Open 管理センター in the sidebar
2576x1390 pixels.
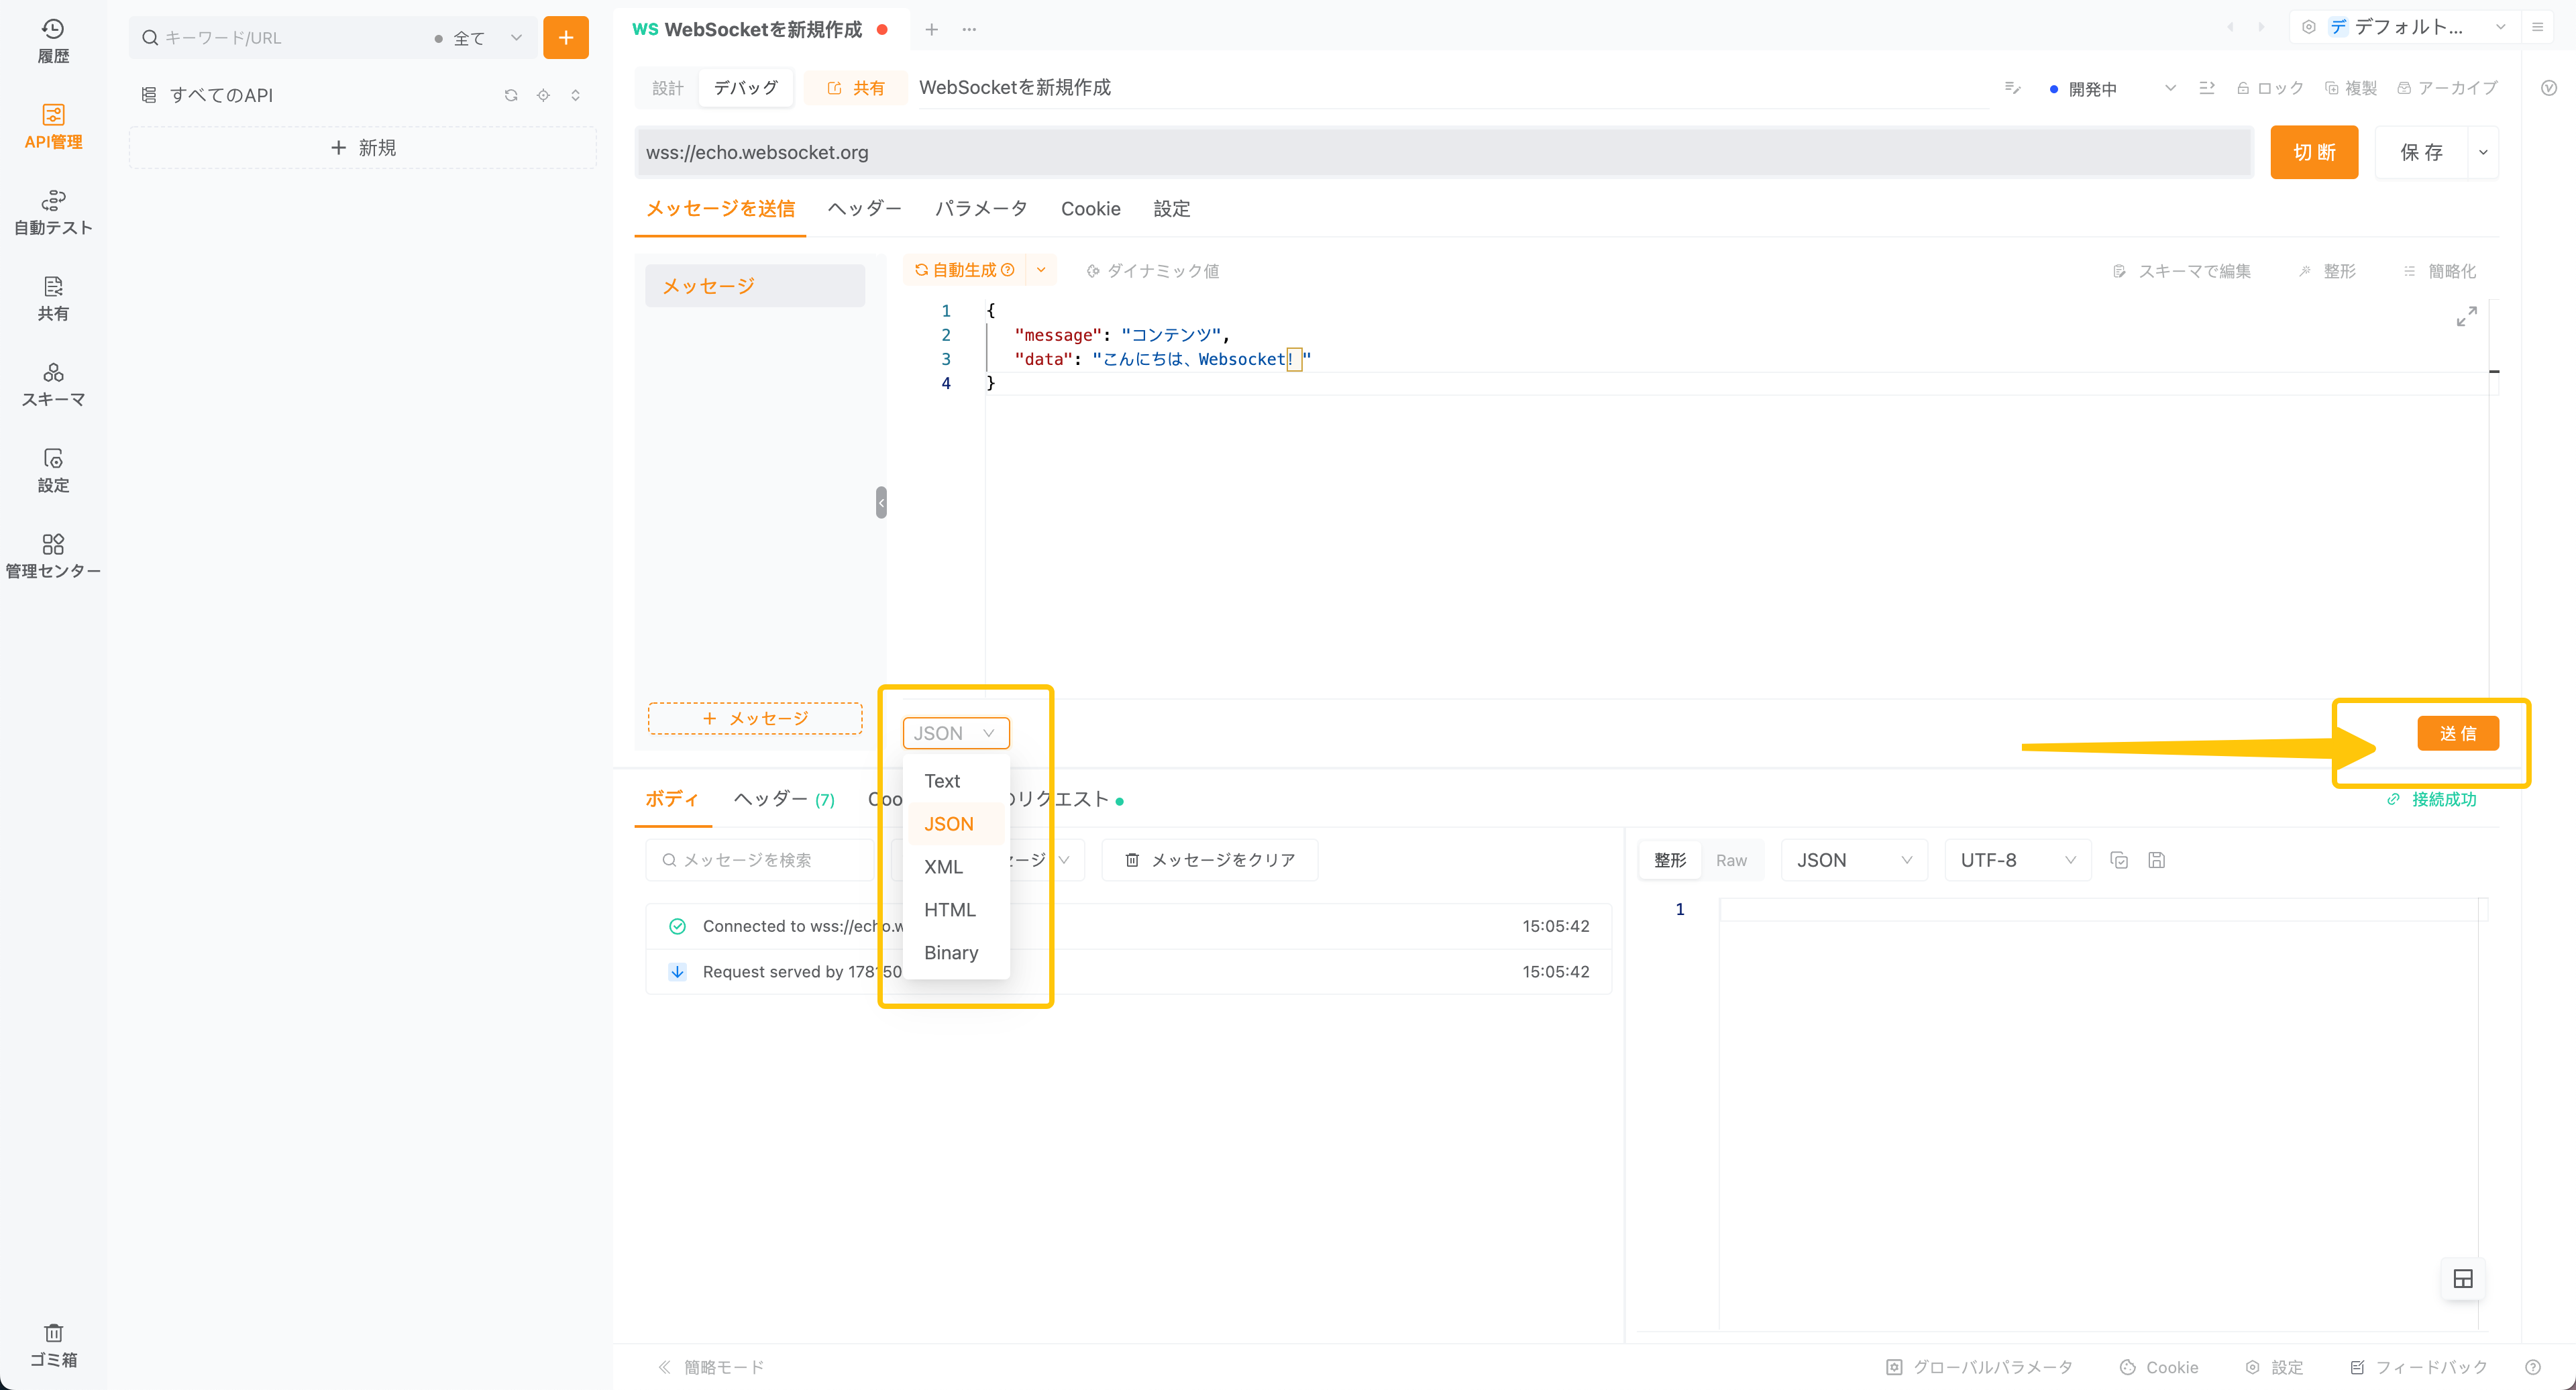click(x=53, y=557)
